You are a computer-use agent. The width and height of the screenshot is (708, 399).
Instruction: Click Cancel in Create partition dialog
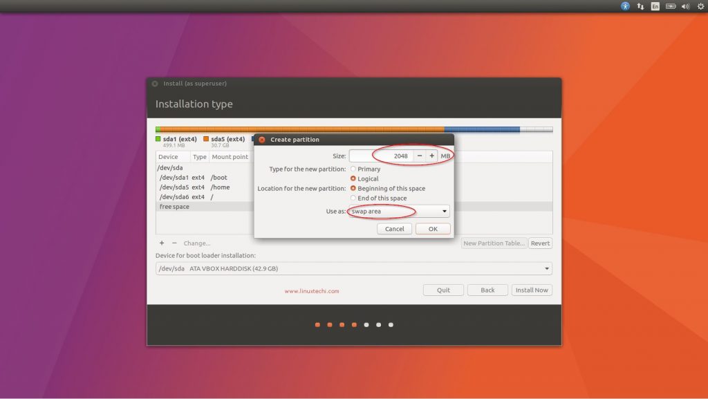[x=394, y=229]
